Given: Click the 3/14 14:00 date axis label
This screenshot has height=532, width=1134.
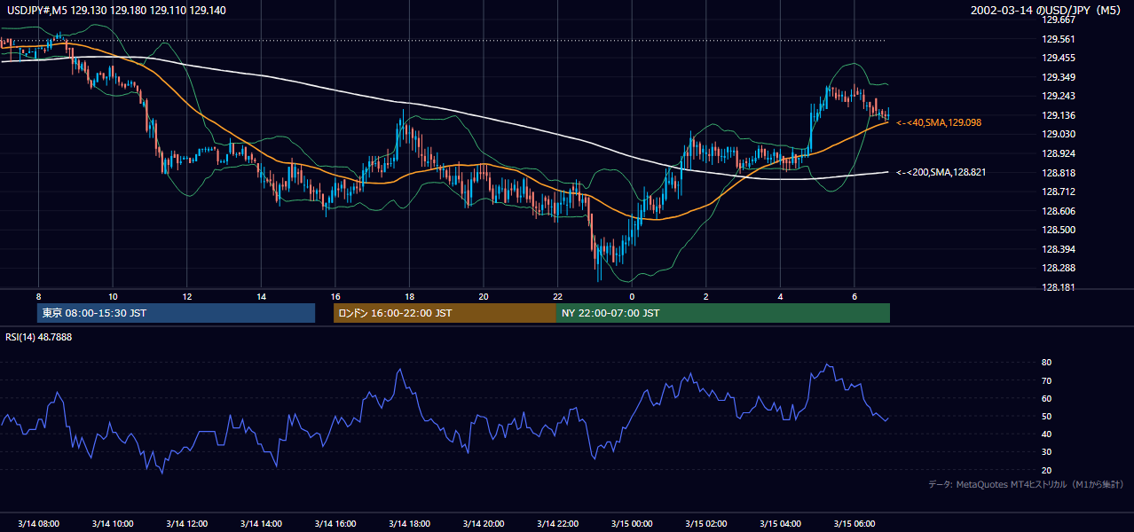Looking at the screenshot, I should pos(261,524).
